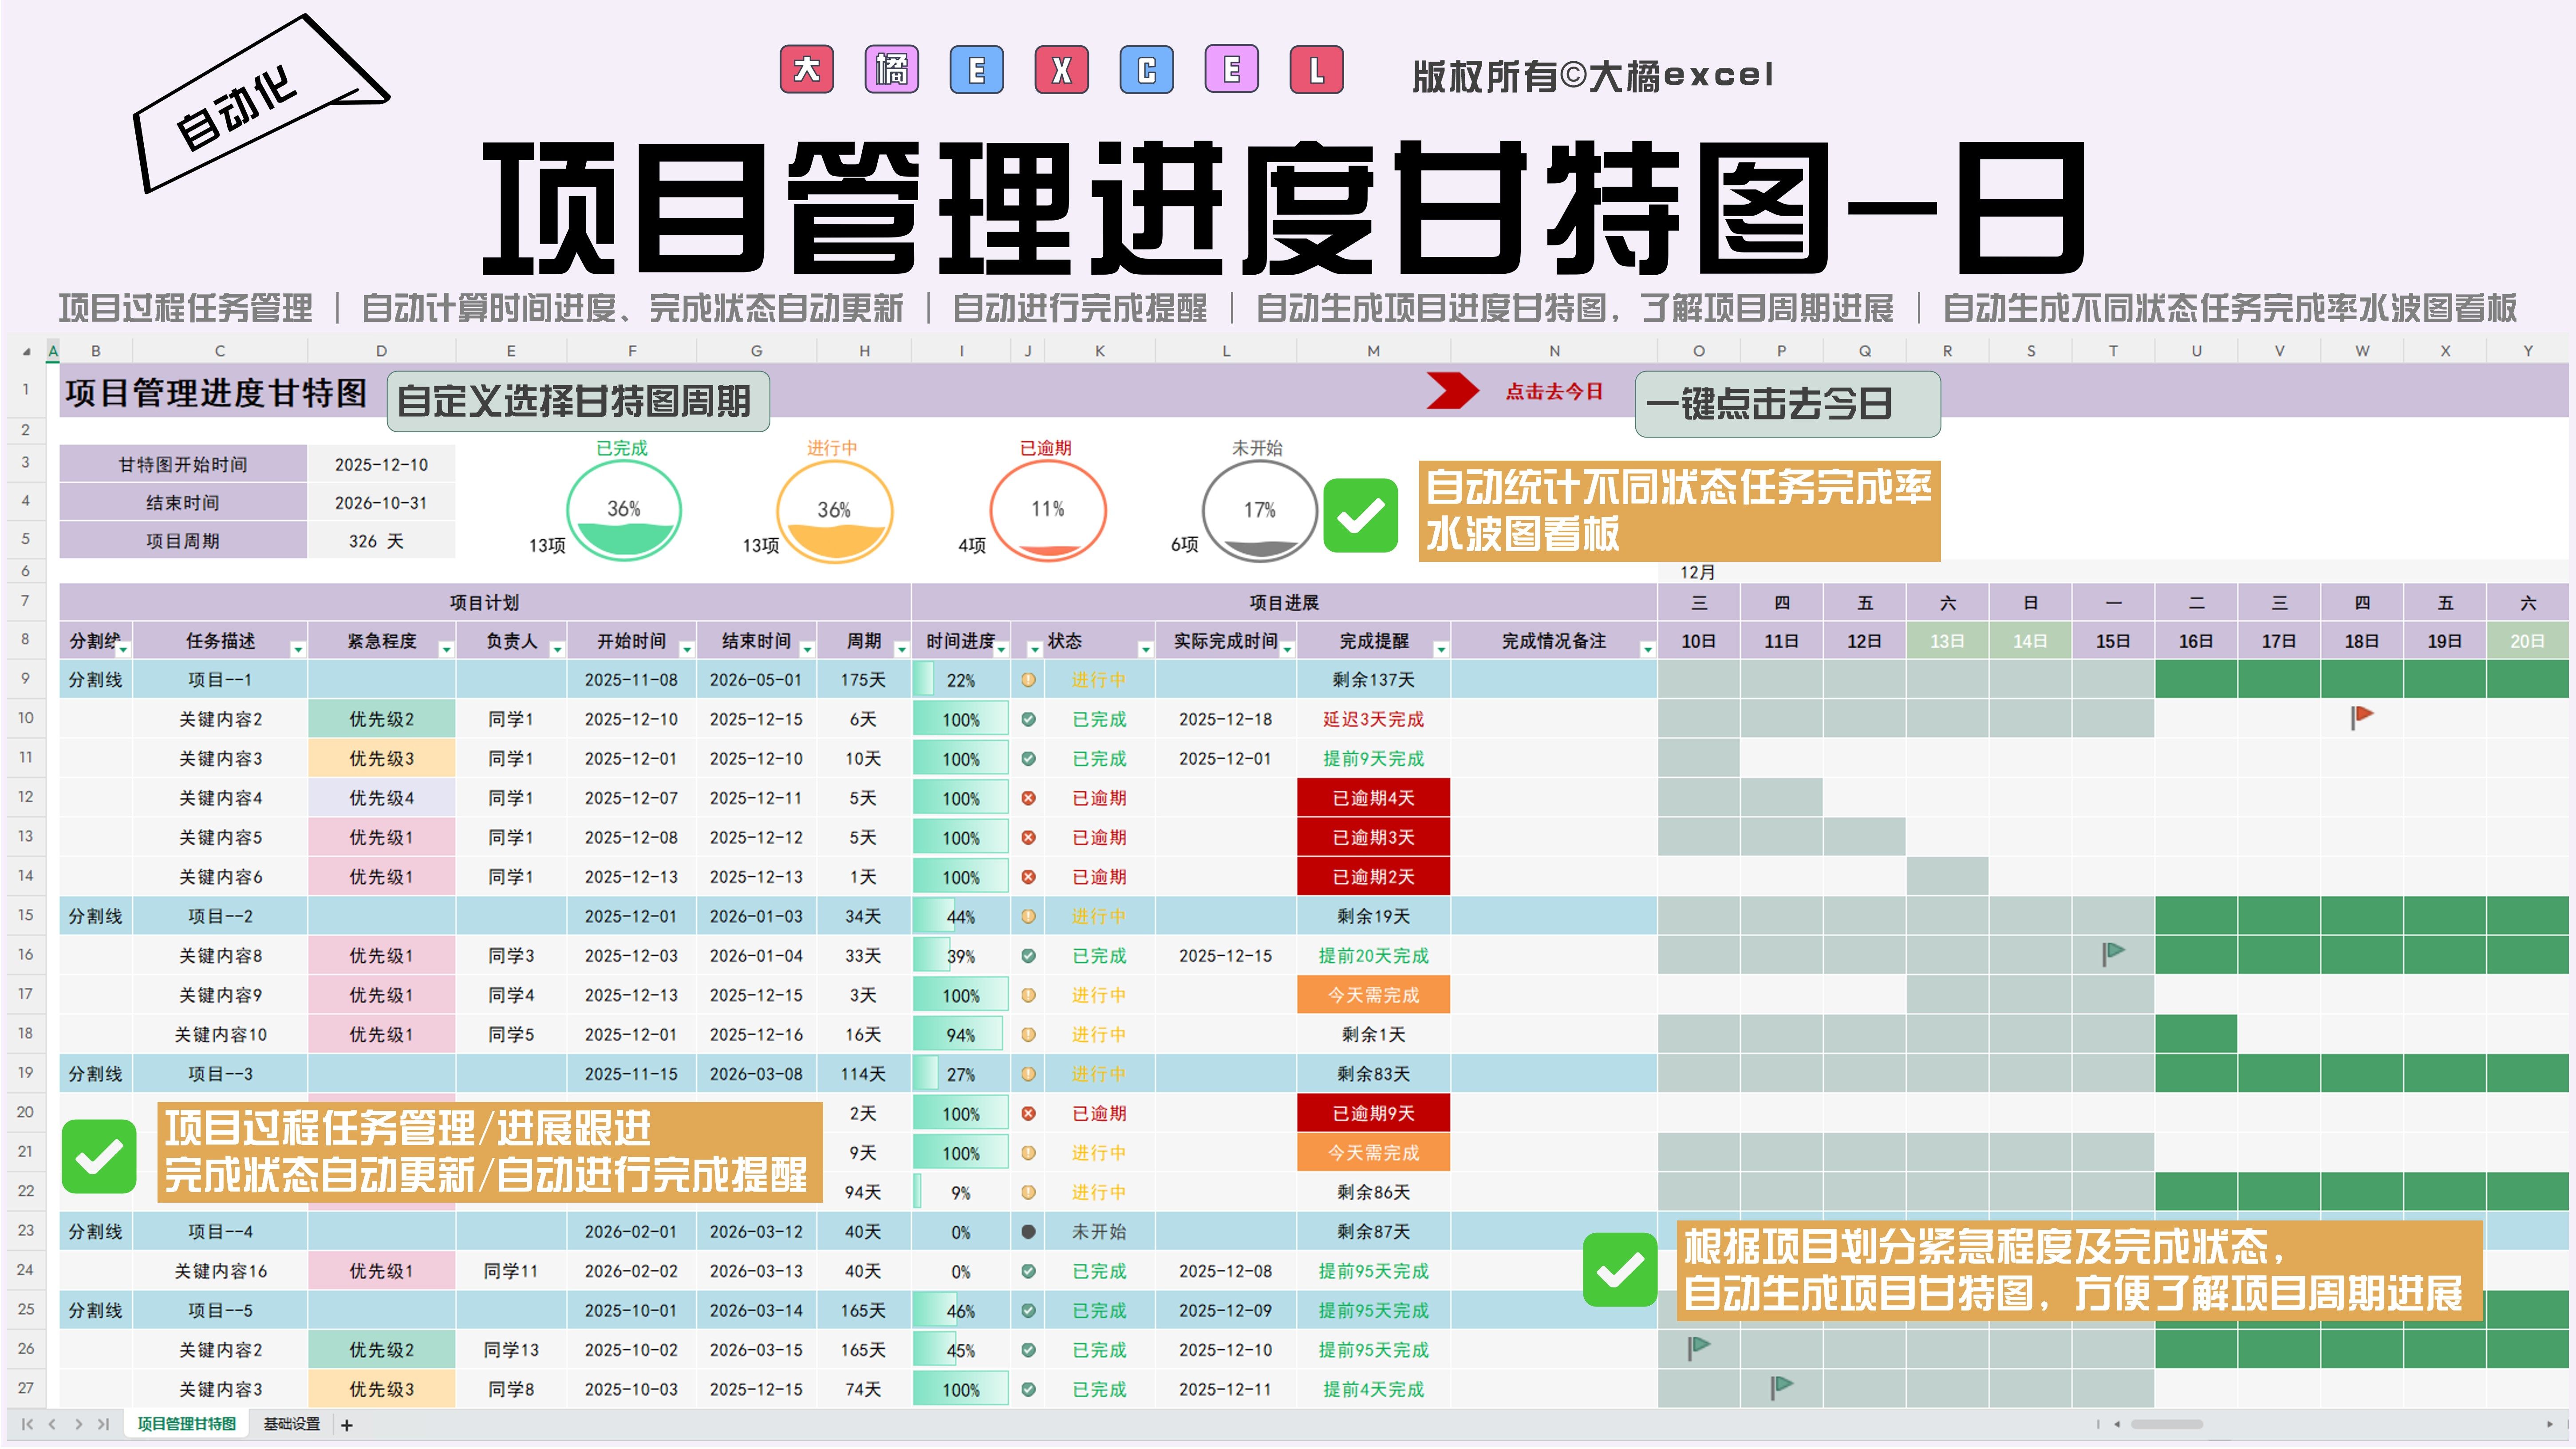Click the Gantt start date cell 2025-12-10

pyautogui.click(x=381, y=465)
